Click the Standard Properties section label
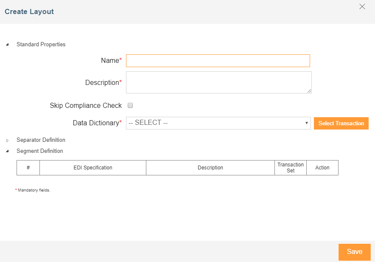 click(41, 44)
